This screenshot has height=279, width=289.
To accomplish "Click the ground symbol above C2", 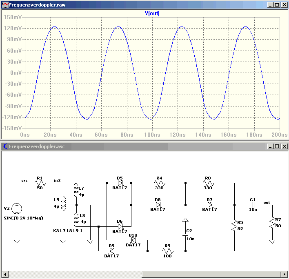I will 185,219.
